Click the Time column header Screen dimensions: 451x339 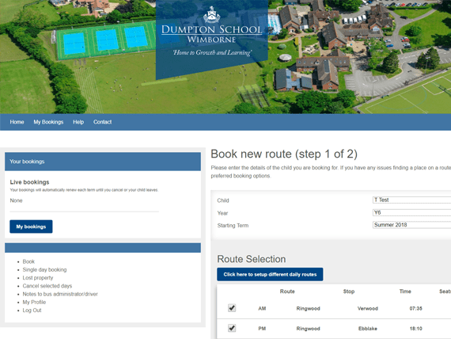click(405, 291)
